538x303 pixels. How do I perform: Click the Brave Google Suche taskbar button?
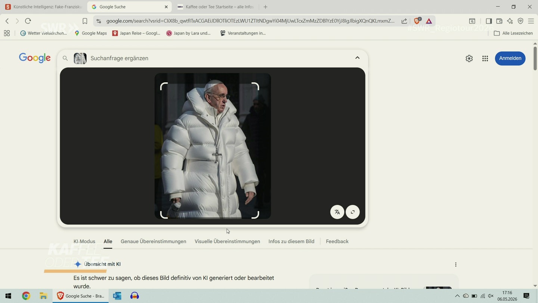pos(80,296)
